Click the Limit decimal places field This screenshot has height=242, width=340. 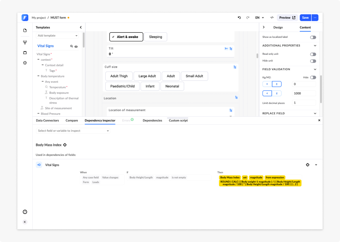pos(304,103)
